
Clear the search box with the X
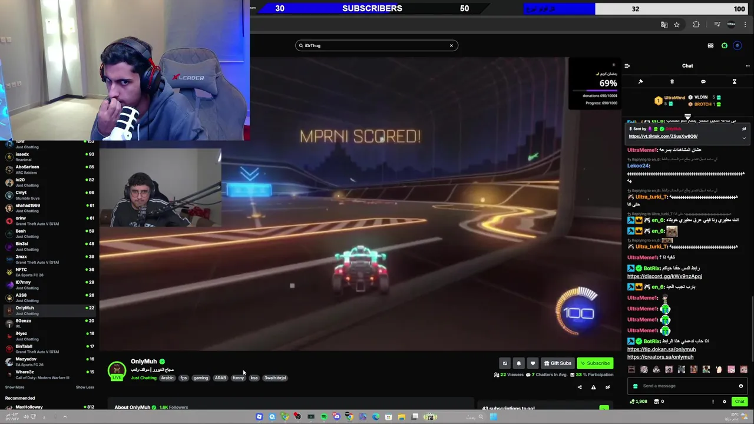click(x=451, y=45)
